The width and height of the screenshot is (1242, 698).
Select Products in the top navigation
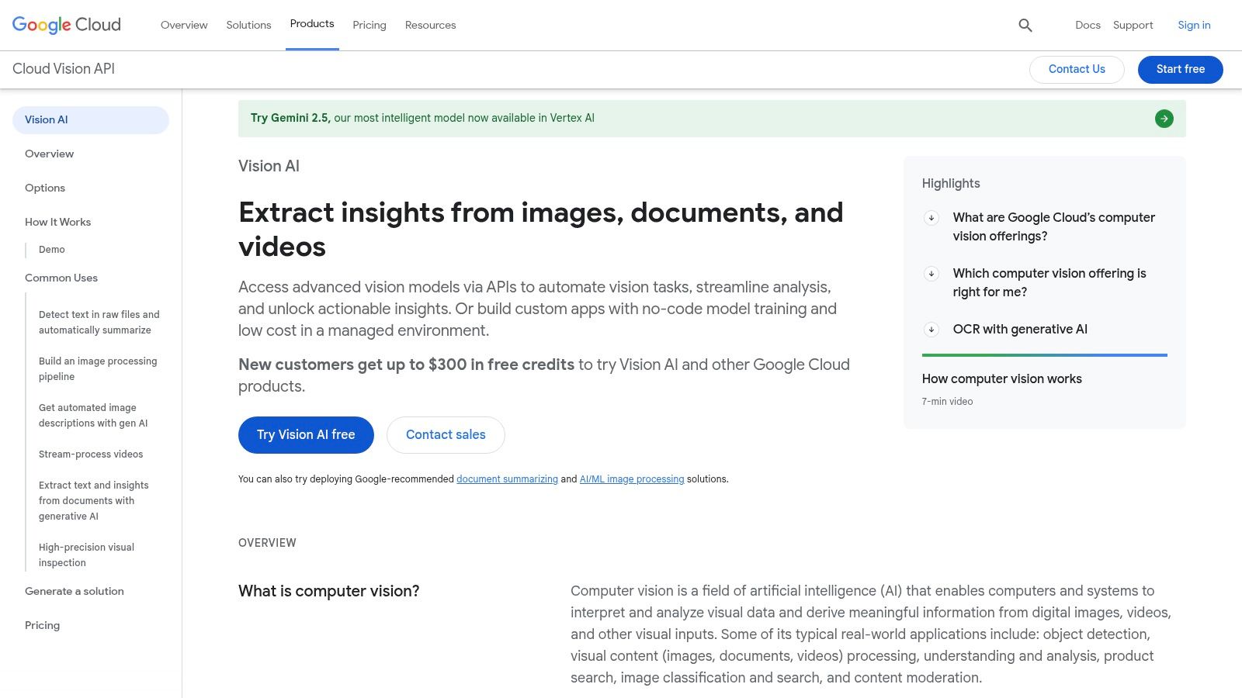(312, 24)
